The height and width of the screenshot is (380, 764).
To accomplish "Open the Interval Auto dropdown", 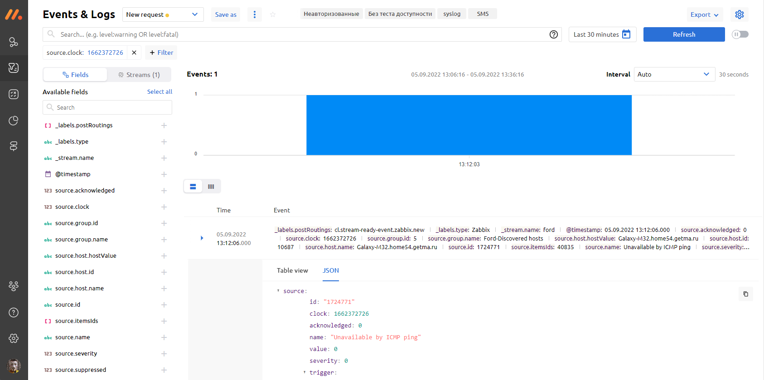I will [674, 74].
